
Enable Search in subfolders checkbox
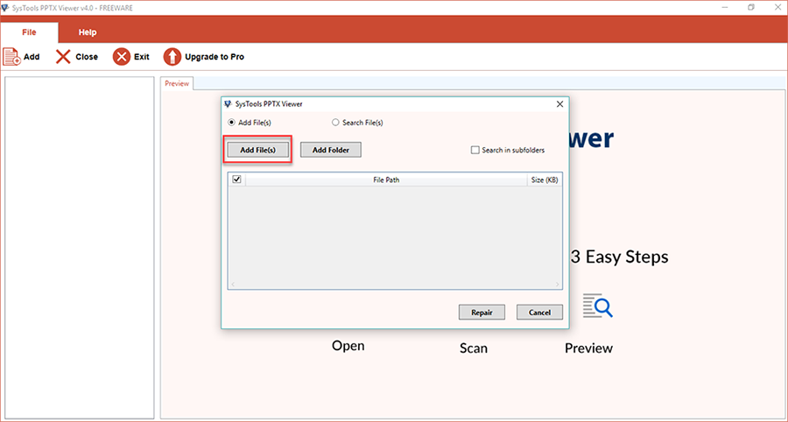pos(475,150)
